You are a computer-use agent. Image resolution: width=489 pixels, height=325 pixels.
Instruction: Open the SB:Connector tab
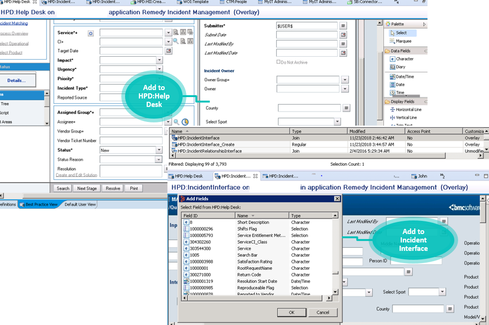365,2
